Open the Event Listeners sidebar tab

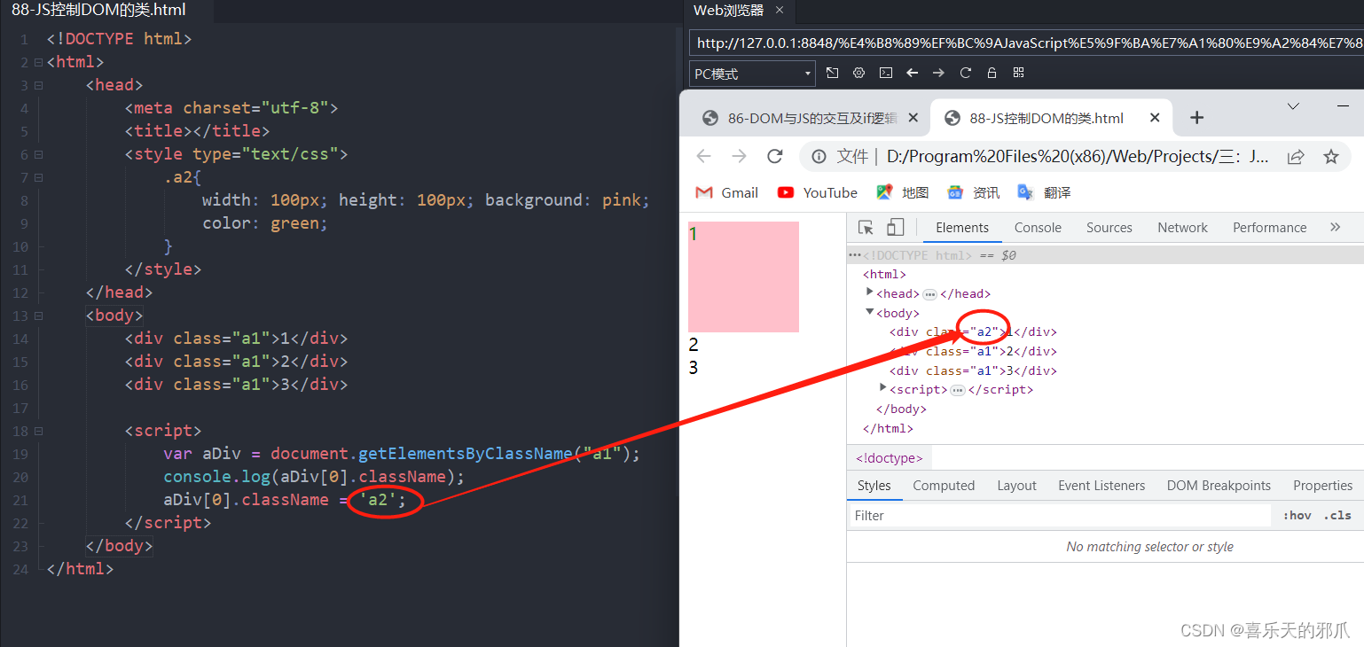click(x=1101, y=486)
